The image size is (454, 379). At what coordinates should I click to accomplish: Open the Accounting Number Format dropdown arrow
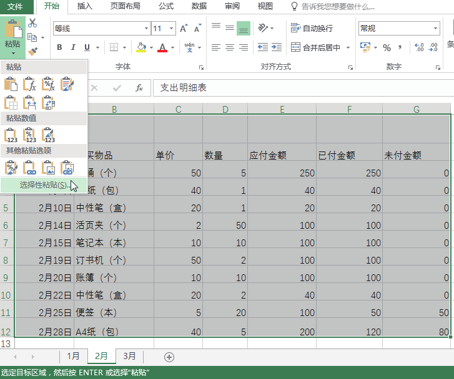coord(375,47)
